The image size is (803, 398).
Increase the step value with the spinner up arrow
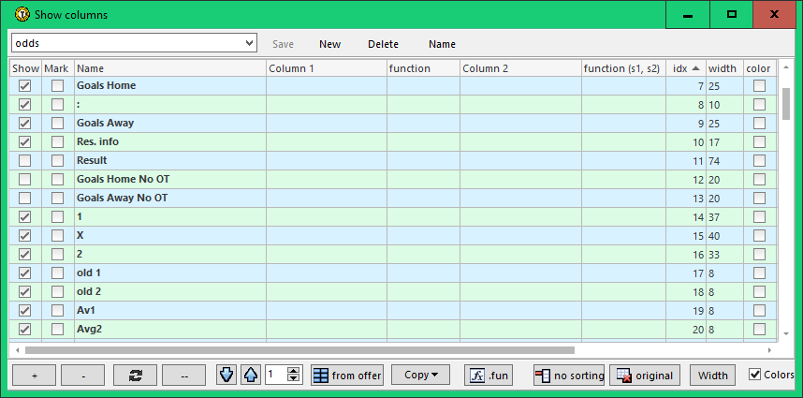[x=294, y=371]
